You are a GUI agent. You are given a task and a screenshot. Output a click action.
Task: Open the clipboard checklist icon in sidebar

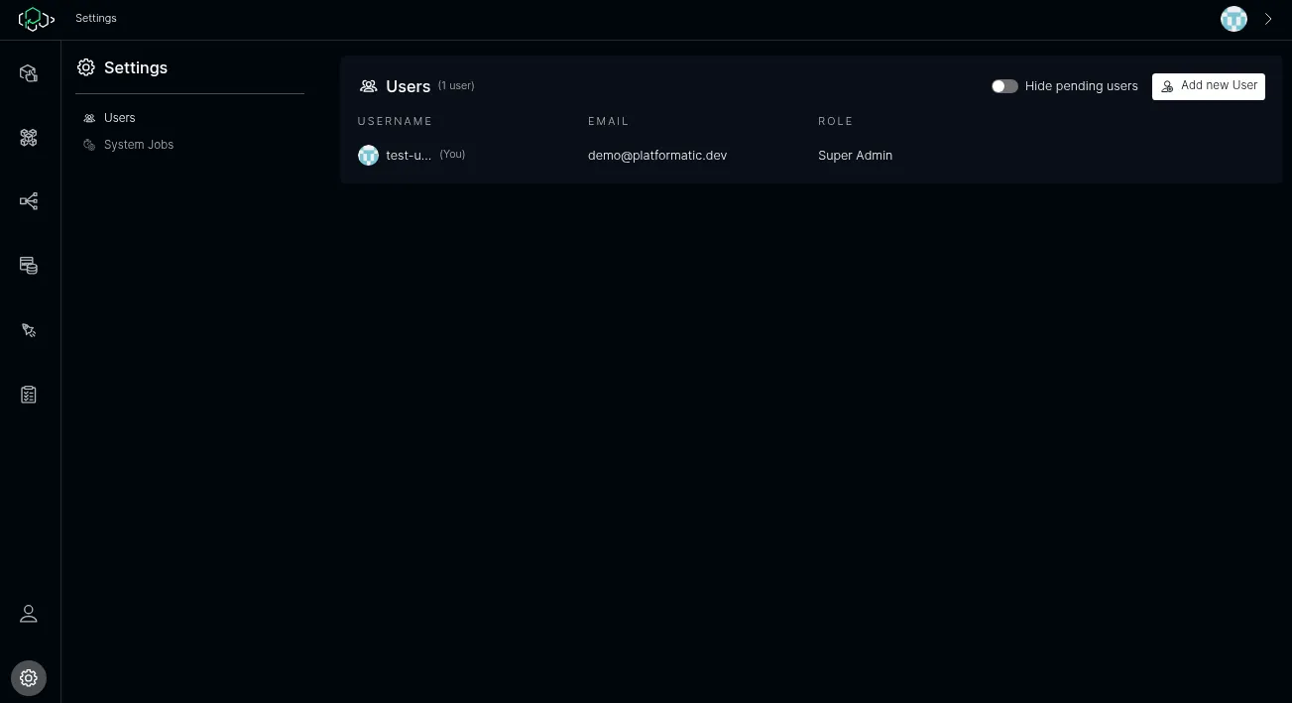29,395
